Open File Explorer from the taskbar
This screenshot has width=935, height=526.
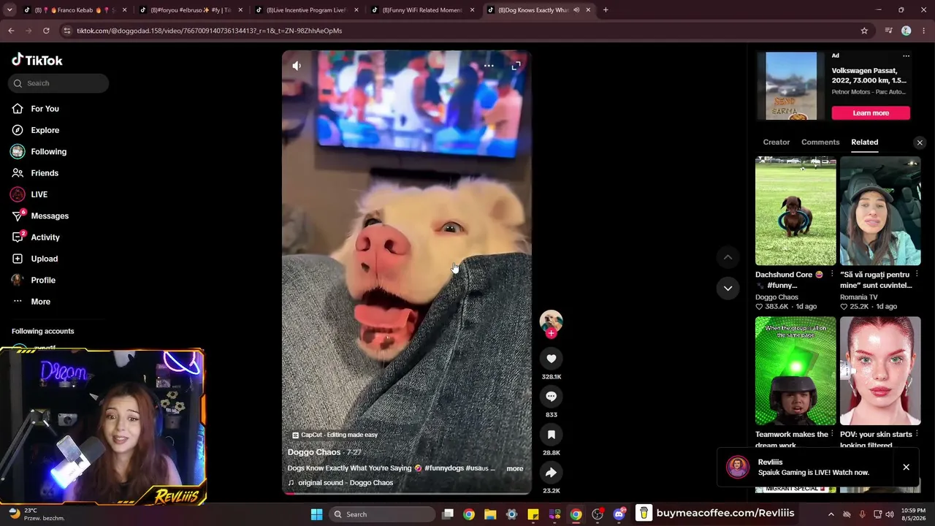[x=490, y=514]
